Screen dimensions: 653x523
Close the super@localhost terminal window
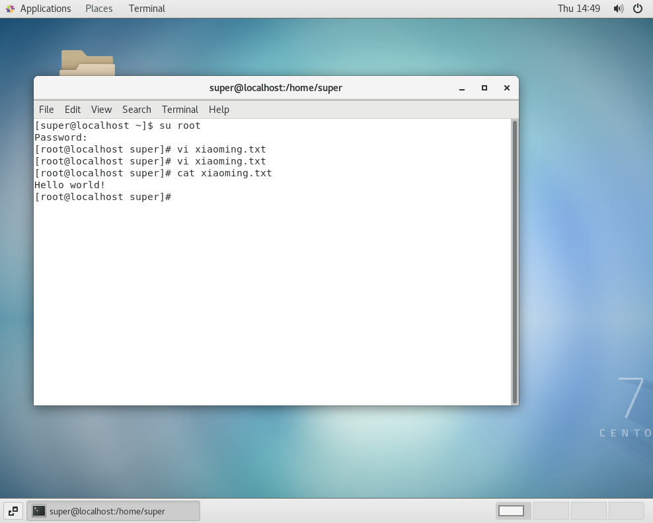click(x=507, y=88)
